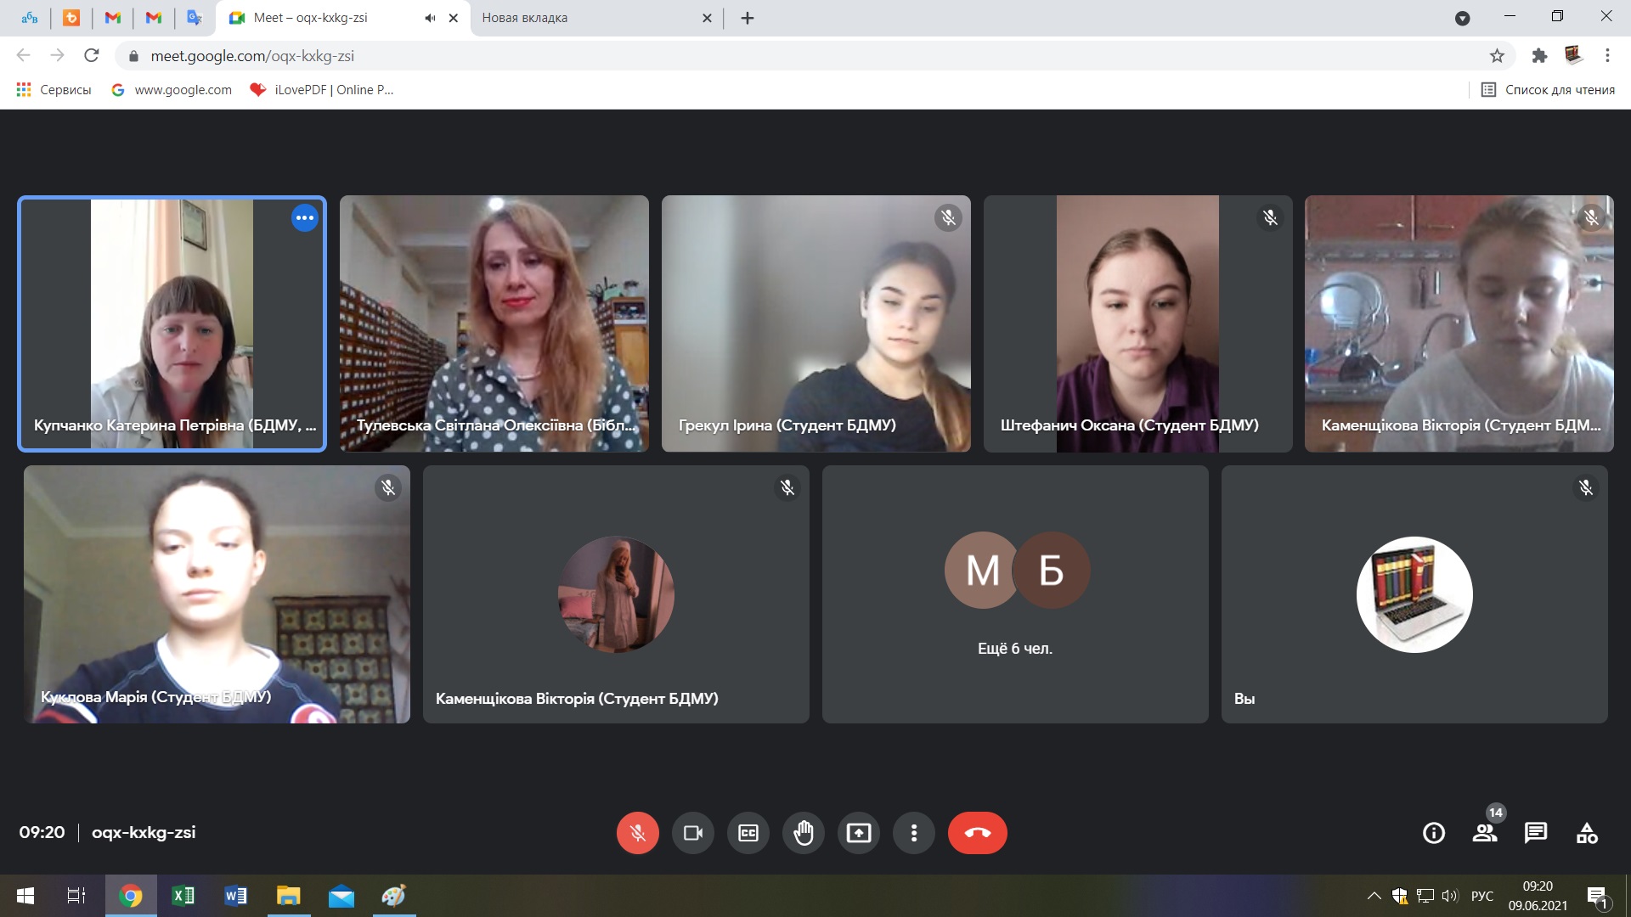Switch РУС input language
This screenshot has width=1631, height=917.
1482,896
